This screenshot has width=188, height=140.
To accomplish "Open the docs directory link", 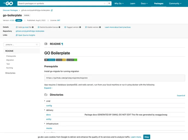I will click(x=48, y=115).
